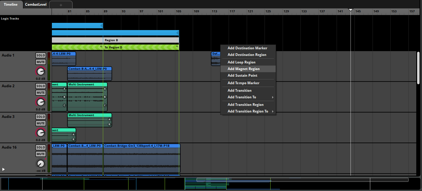This screenshot has width=422, height=191.
Task: Mute the Audio 2 track
Action: click(41, 93)
